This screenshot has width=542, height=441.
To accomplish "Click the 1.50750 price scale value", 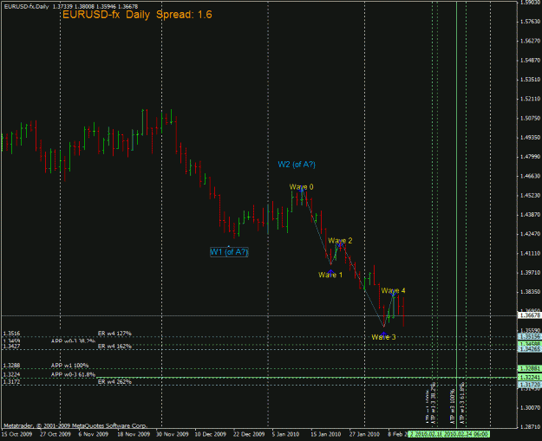I will [x=530, y=118].
